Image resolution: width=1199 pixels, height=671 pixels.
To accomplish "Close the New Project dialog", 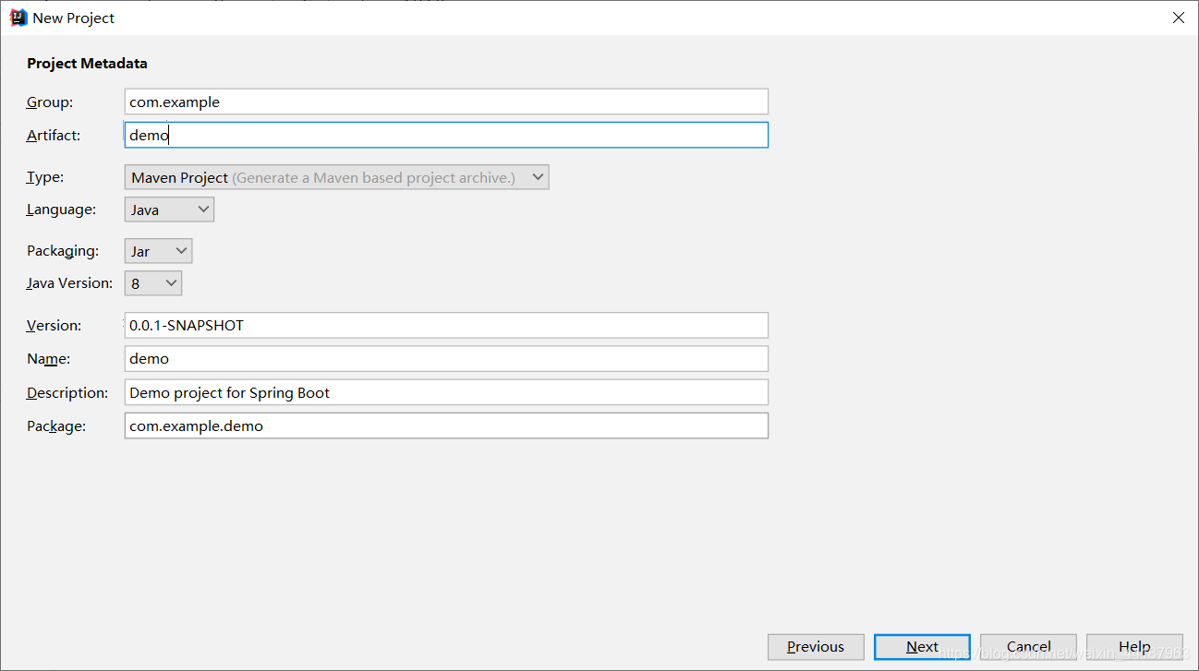I will point(1178,18).
